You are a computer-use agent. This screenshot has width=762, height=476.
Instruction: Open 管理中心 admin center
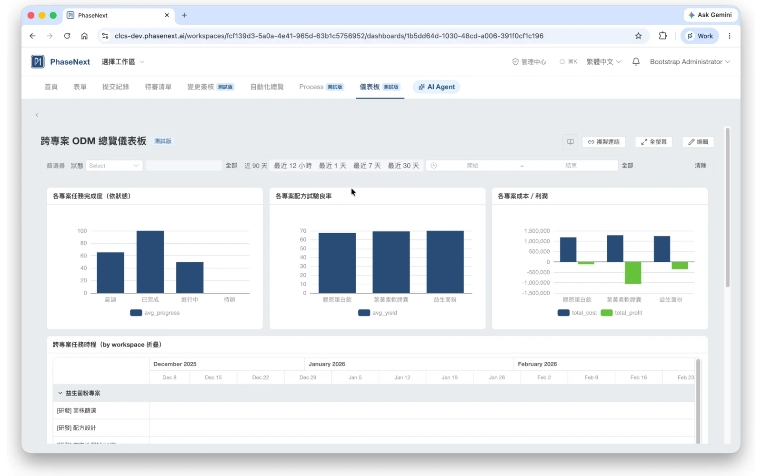pos(529,62)
